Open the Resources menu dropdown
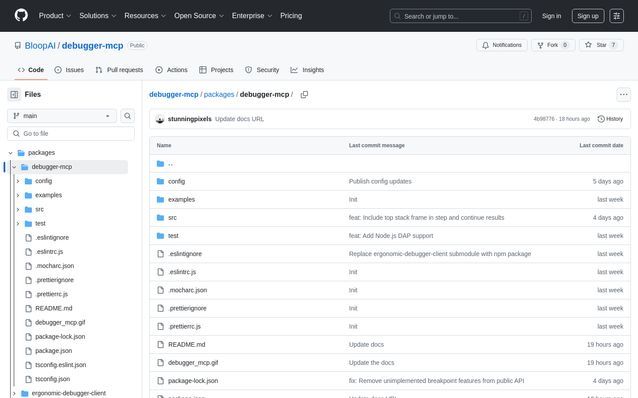This screenshot has width=638, height=398. click(145, 16)
